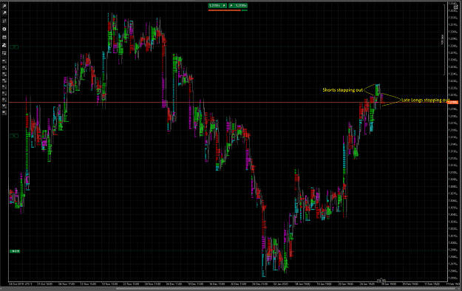Click the left green sell price button
Screen dimensions: 462x291
pos(217,6)
